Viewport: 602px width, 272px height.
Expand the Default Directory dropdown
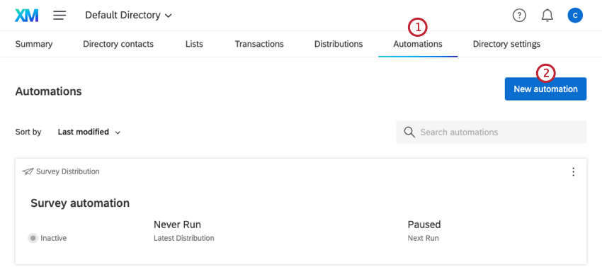(x=129, y=16)
